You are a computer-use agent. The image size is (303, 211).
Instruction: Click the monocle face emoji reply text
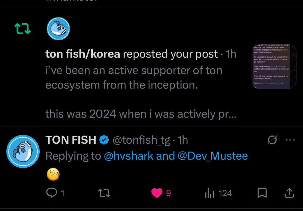click(x=53, y=174)
